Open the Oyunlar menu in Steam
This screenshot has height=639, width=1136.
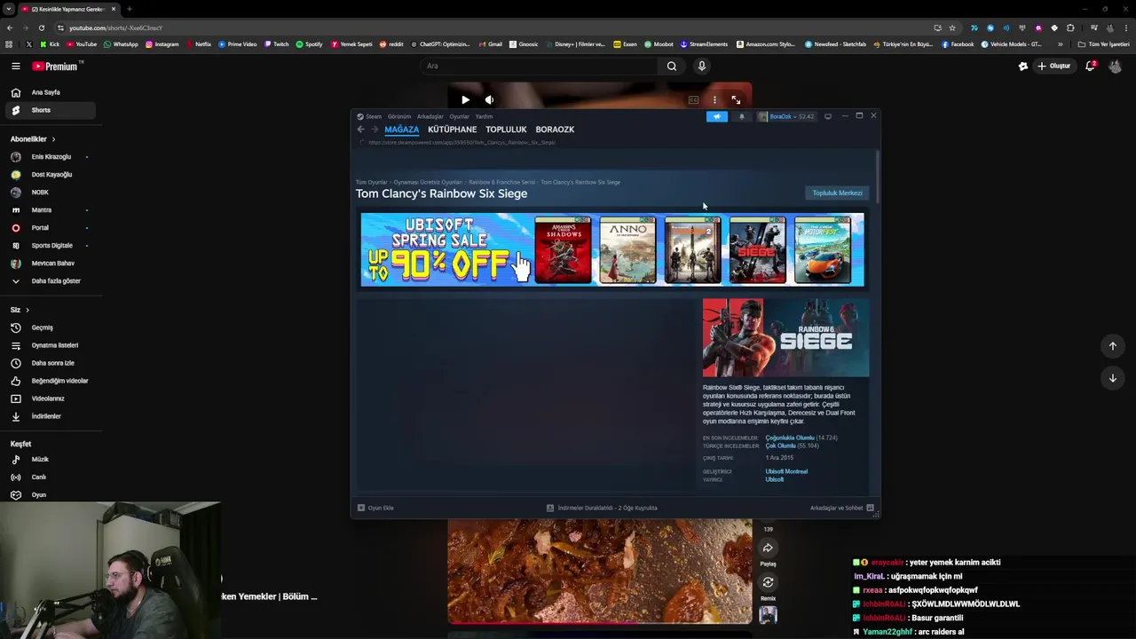pyautogui.click(x=459, y=116)
